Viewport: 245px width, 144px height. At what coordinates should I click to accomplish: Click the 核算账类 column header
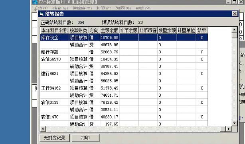coord(79,30)
